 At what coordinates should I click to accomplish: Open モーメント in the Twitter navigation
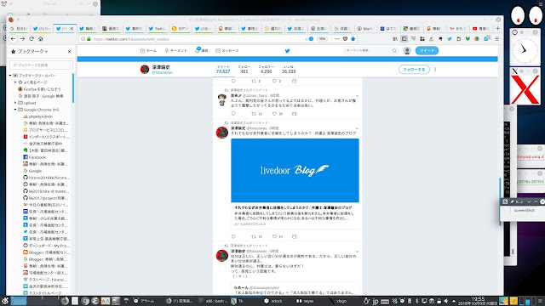176,51
